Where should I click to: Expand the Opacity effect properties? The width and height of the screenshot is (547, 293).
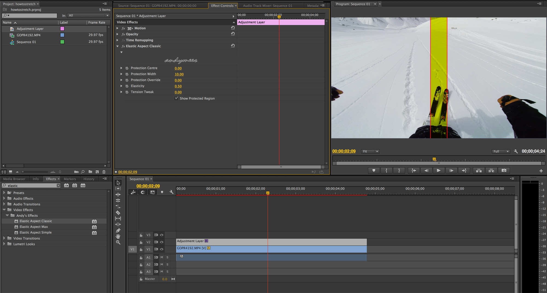click(x=117, y=34)
